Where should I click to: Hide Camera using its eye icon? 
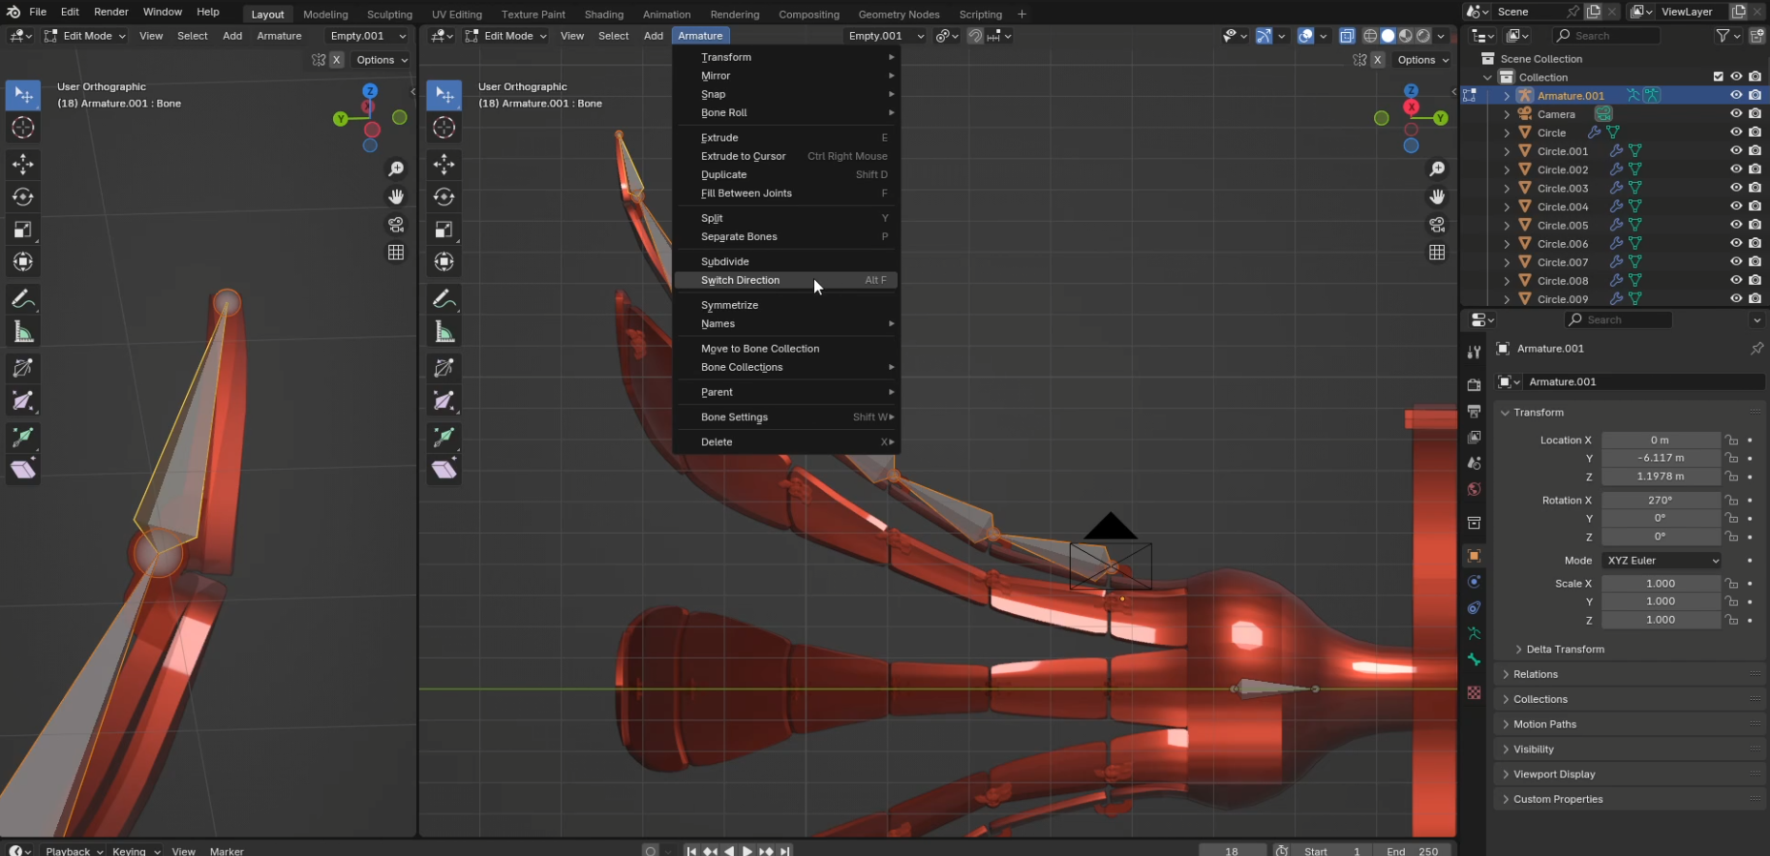pyautogui.click(x=1736, y=113)
